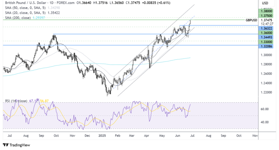Click the change value +0.00835 (+0.61%)
This screenshot has height=150, width=279.
coord(156,3)
